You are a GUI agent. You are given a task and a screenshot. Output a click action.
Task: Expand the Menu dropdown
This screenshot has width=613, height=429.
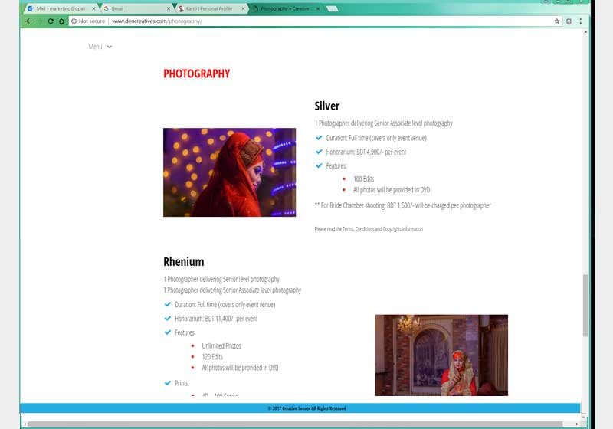pos(100,47)
